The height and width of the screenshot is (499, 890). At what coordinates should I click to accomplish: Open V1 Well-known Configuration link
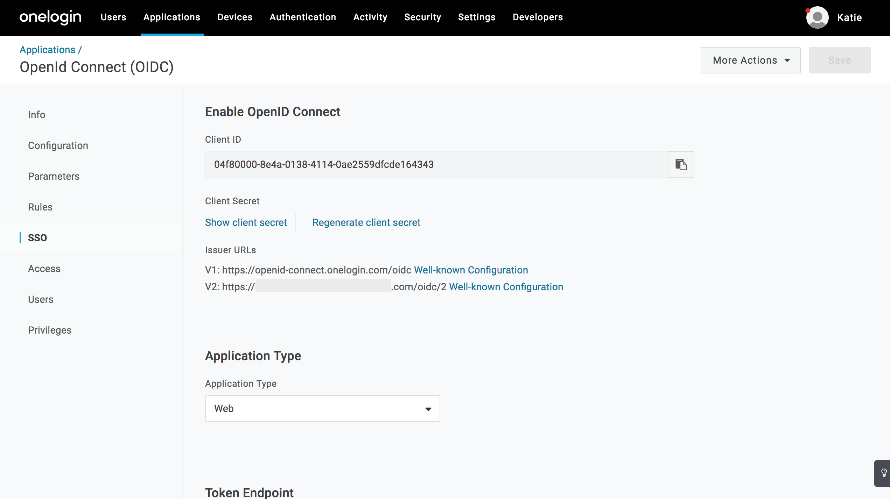click(x=471, y=270)
